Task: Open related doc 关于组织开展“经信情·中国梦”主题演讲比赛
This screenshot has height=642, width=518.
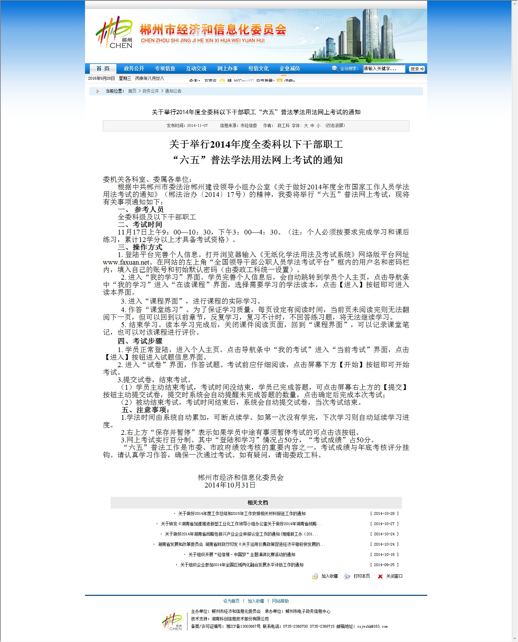Action: (x=242, y=555)
